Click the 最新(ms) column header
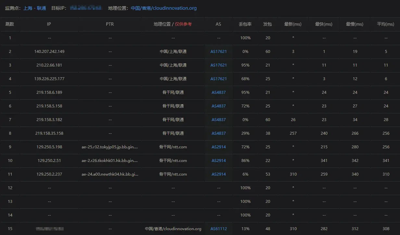Viewport: 400px width, 235px height. [x=293, y=24]
